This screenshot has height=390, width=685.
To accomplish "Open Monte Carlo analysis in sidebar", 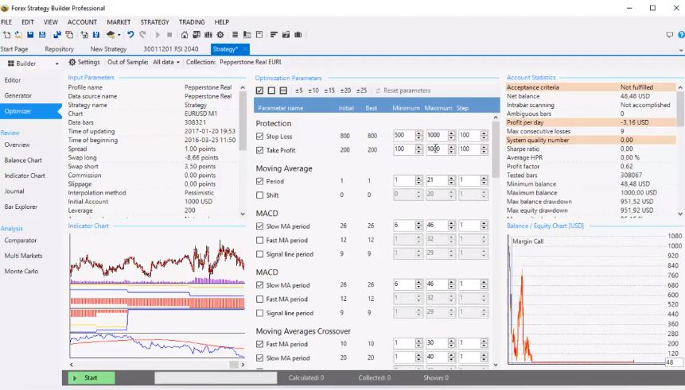I will coord(21,271).
